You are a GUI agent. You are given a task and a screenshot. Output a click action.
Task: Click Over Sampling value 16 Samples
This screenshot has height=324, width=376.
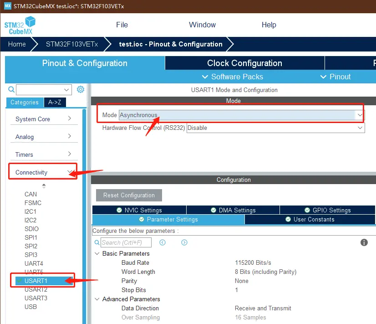(x=250, y=317)
